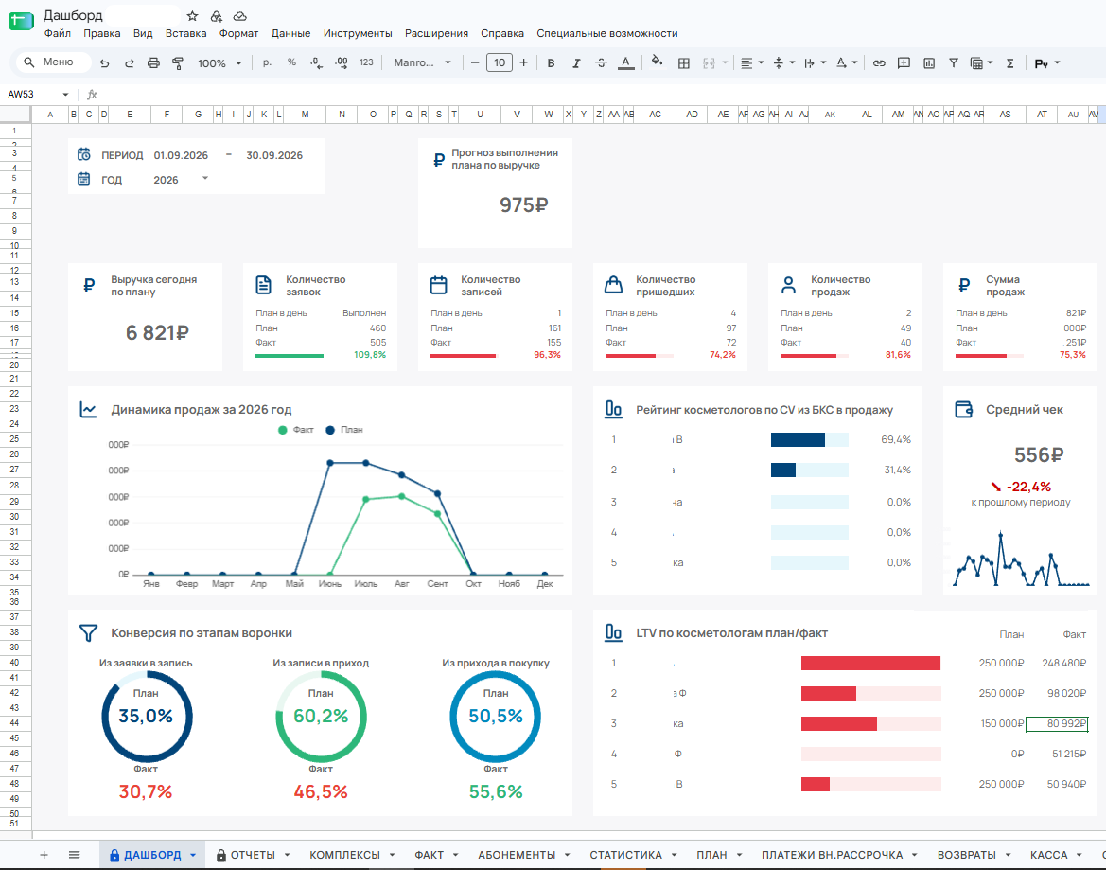The width and height of the screenshot is (1106, 870).
Task: Create a filter using the funnel icon
Action: (954, 62)
